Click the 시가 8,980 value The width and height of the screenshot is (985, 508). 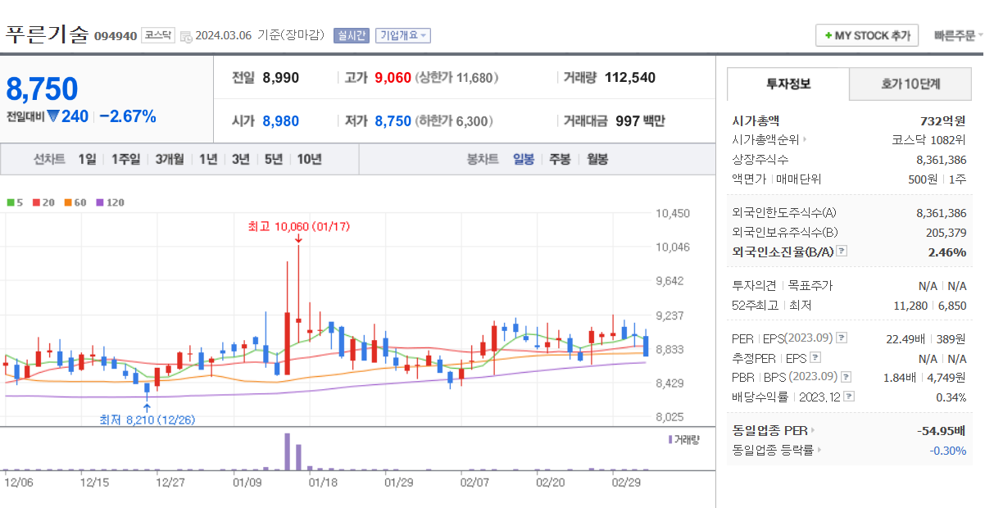click(281, 121)
